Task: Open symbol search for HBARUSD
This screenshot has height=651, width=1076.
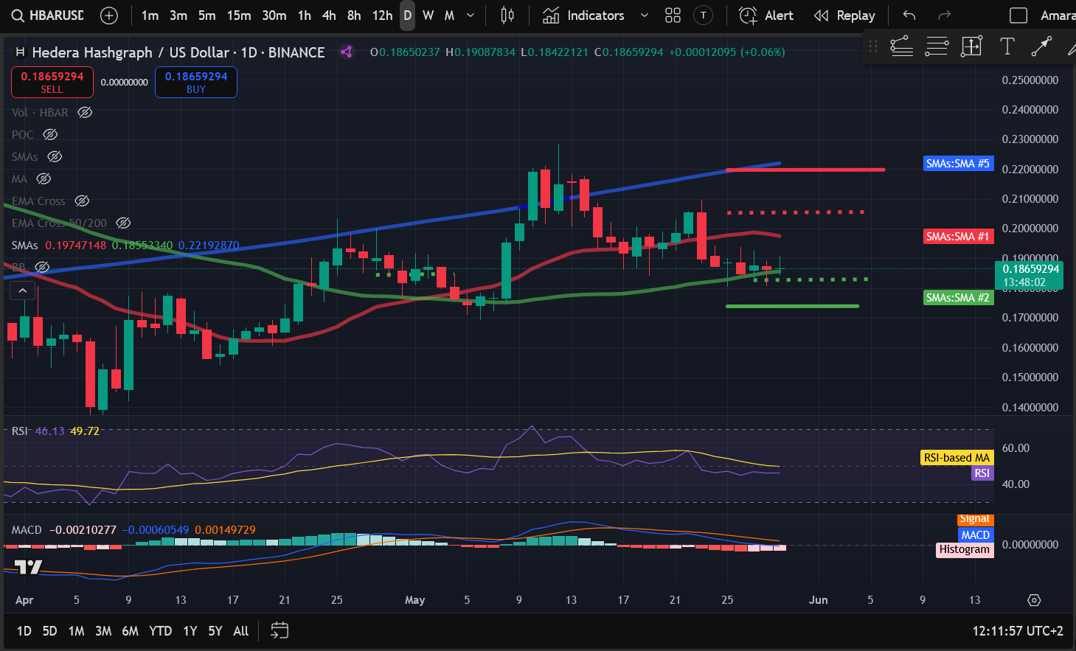Action: pyautogui.click(x=48, y=15)
